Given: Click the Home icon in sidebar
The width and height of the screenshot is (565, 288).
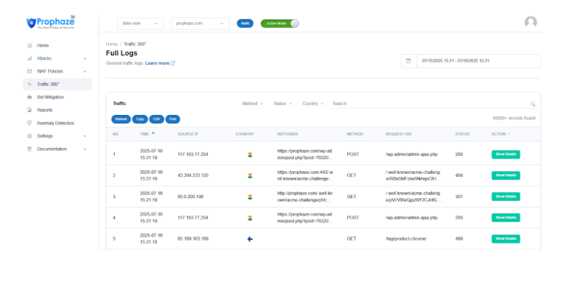Looking at the screenshot, I should [x=30, y=45].
